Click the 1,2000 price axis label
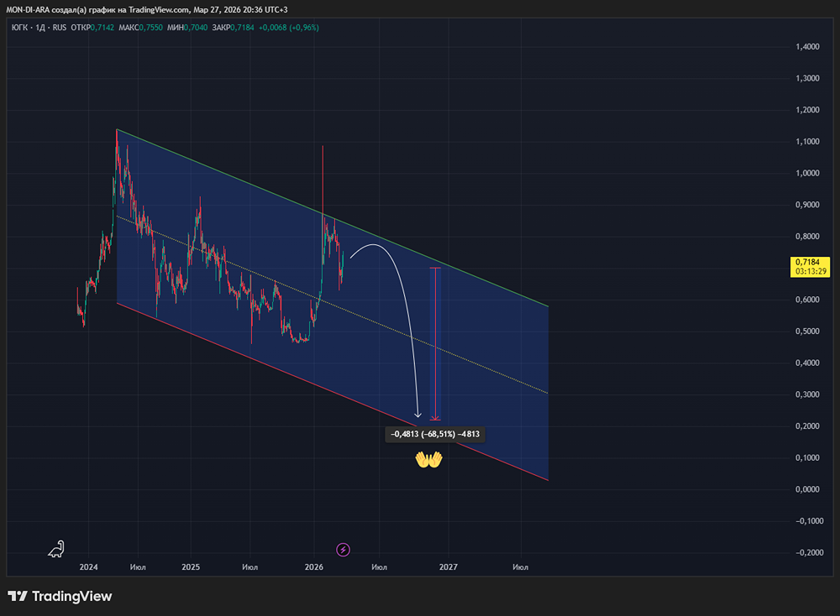Viewport: 840px width, 616px height. click(x=807, y=110)
